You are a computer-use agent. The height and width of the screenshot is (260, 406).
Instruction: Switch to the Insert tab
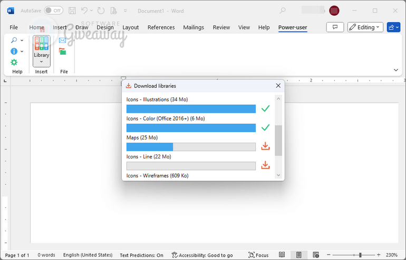(x=60, y=27)
